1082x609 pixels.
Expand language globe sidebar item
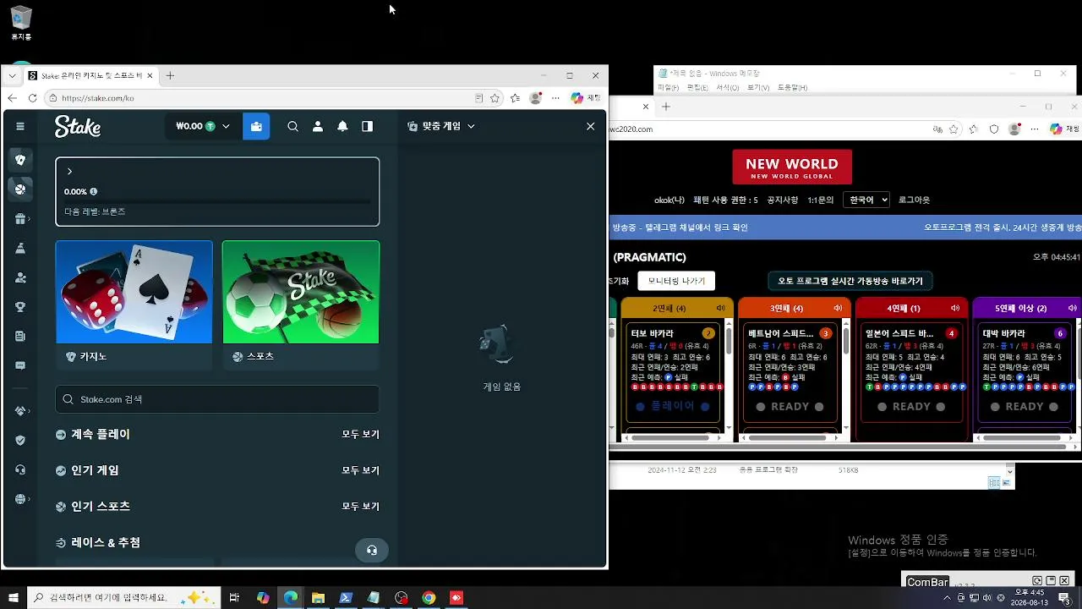pos(20,499)
